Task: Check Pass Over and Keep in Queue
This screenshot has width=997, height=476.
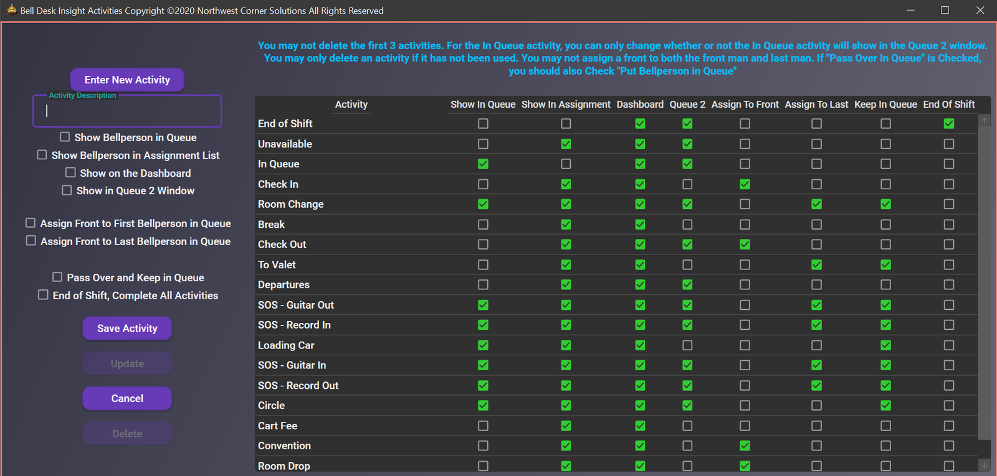Action: tap(57, 277)
